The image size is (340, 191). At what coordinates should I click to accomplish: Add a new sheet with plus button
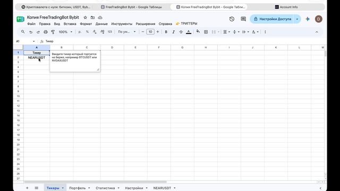coord(27,188)
